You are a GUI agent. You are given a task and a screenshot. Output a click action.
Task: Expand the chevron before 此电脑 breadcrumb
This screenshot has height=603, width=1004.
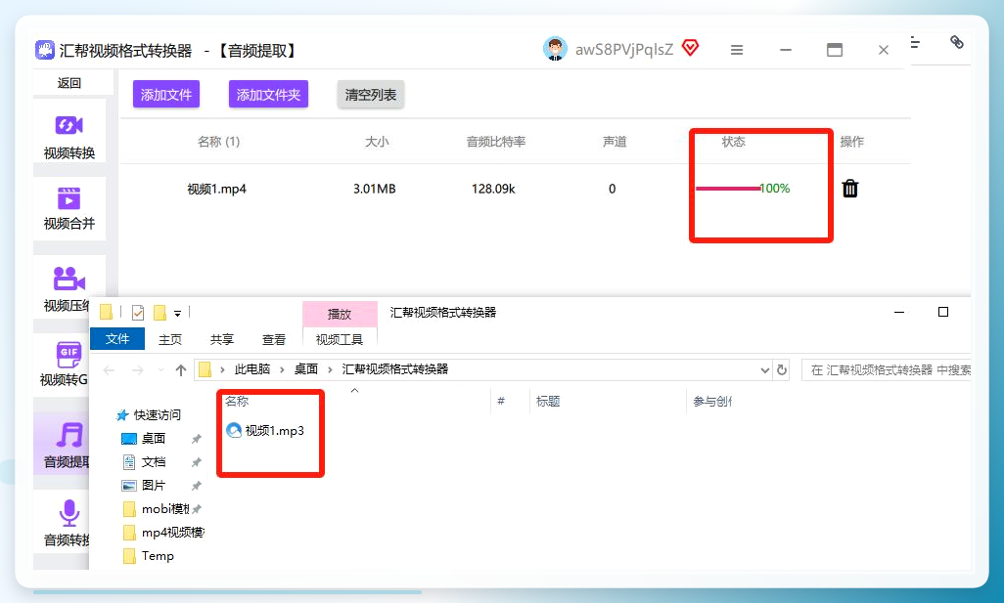tap(222, 369)
